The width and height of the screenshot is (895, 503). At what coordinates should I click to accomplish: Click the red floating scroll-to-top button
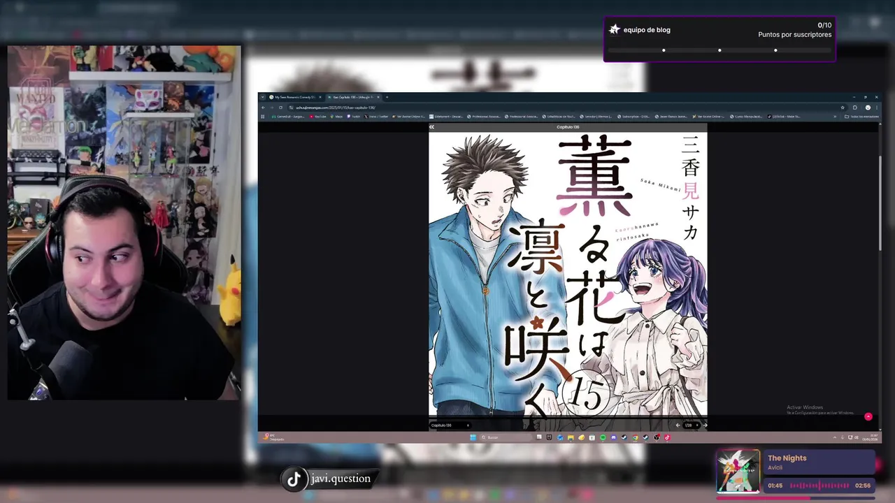[868, 416]
